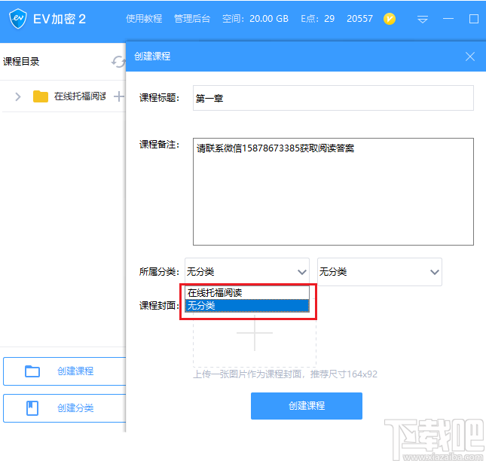This screenshot has height=461, width=486.
Task: Click the 空间: 20.00 GB storage indicator
Action: [255, 19]
